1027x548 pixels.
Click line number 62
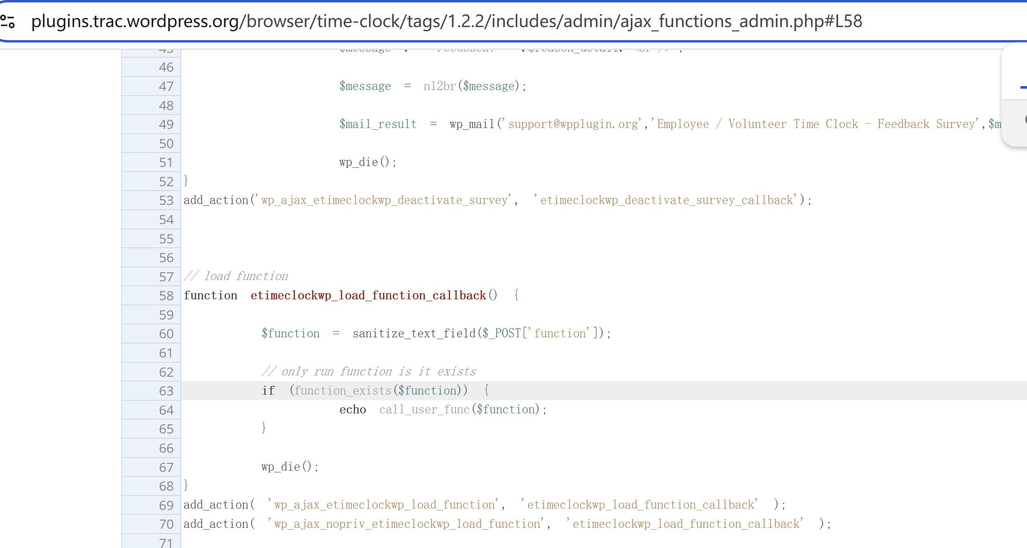[166, 372]
